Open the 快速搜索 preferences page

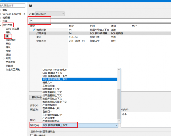pos(11,40)
